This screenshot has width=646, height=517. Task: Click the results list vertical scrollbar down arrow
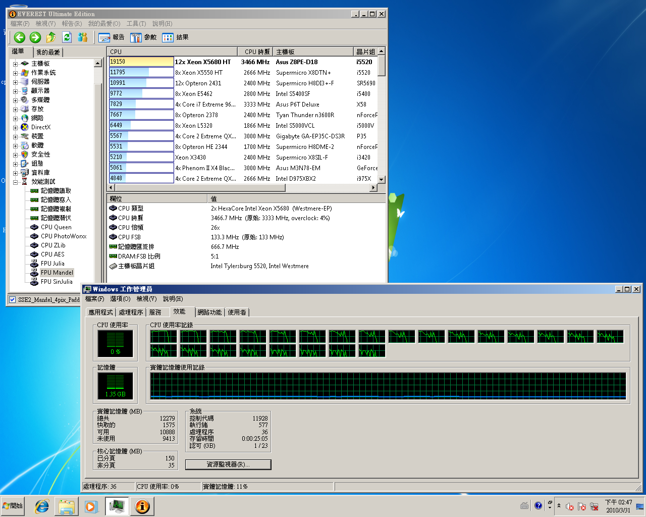click(x=382, y=179)
